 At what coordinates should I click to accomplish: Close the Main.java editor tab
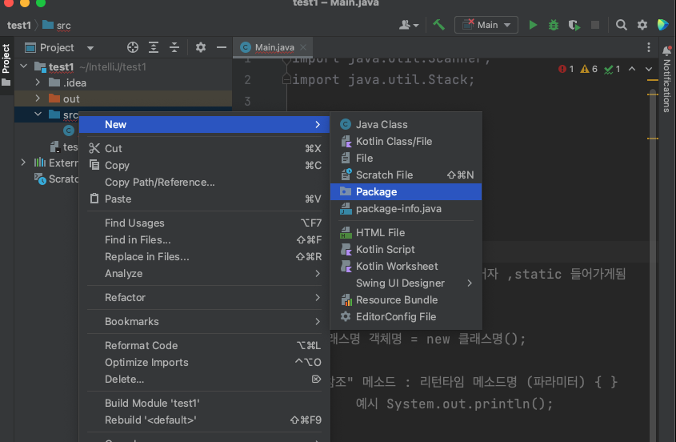click(x=303, y=47)
